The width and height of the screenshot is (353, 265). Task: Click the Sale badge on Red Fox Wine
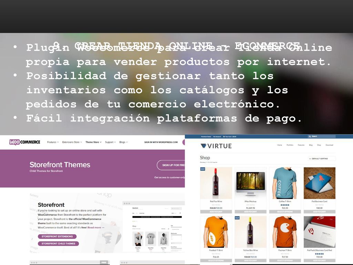203,169
